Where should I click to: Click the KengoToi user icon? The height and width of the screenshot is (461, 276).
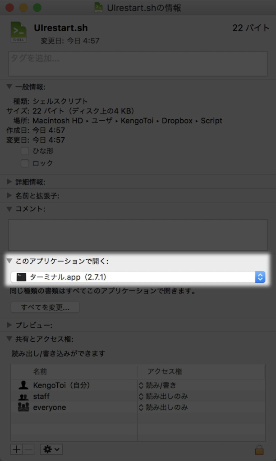23,385
